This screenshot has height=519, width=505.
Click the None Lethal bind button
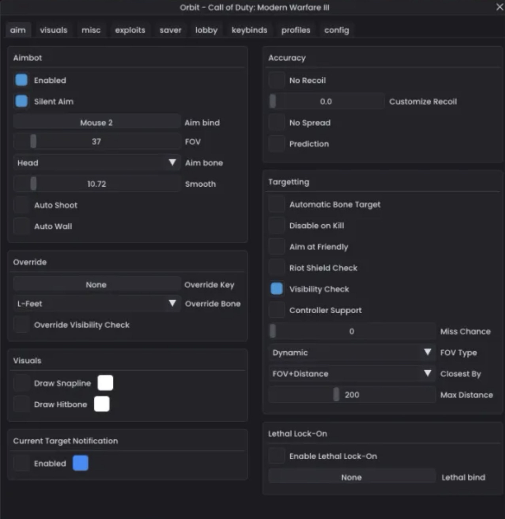352,477
